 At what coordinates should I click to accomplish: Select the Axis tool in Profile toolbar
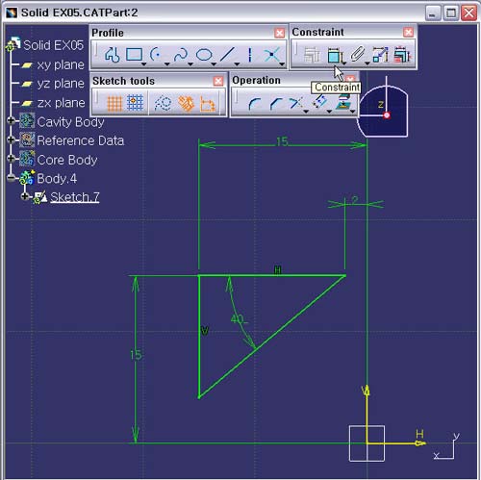point(250,55)
